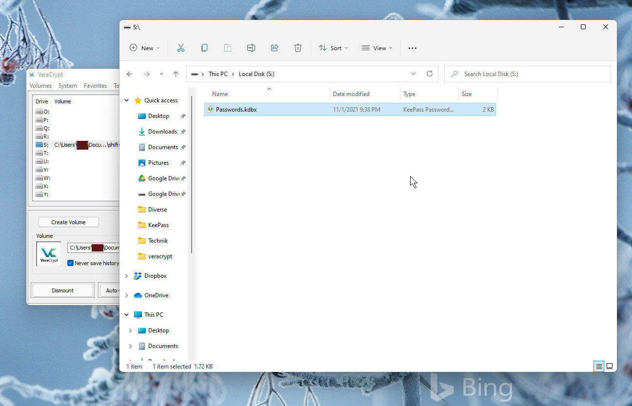Open the Favorites menu in VeraCrypt

click(95, 86)
